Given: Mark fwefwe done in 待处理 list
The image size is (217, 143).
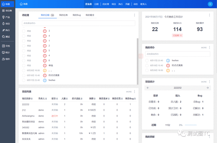Looking at the screenshot, I should tap(24, 80).
